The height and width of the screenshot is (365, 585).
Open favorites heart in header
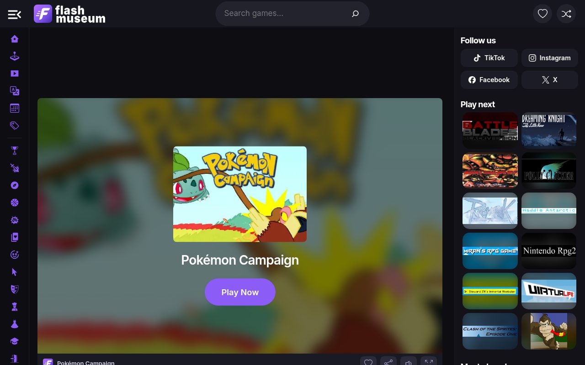coord(542,14)
